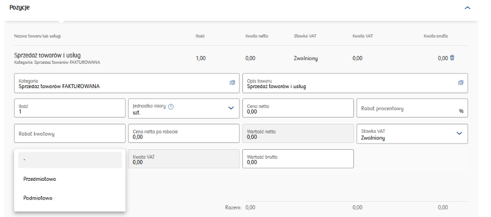Choose Przedmiotowo from the list
491x217 pixels.
pos(70,179)
